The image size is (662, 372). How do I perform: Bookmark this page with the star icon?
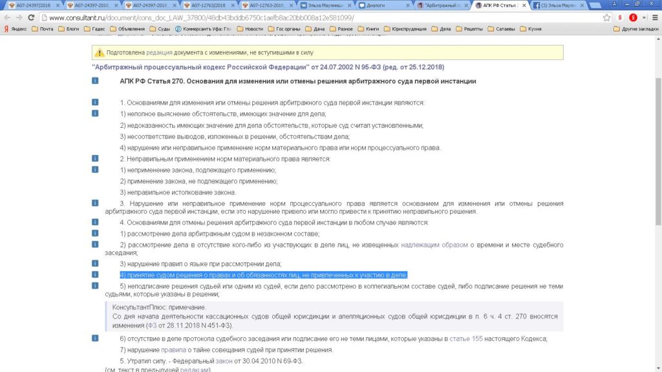click(606, 17)
